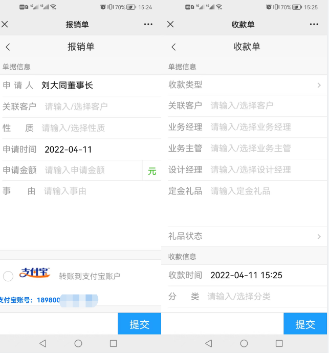Tap Android home button under 收款单 screen
Image resolution: width=329 pixels, height=353 pixels.
click(x=244, y=343)
